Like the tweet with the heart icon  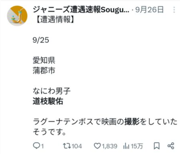click(x=97, y=146)
